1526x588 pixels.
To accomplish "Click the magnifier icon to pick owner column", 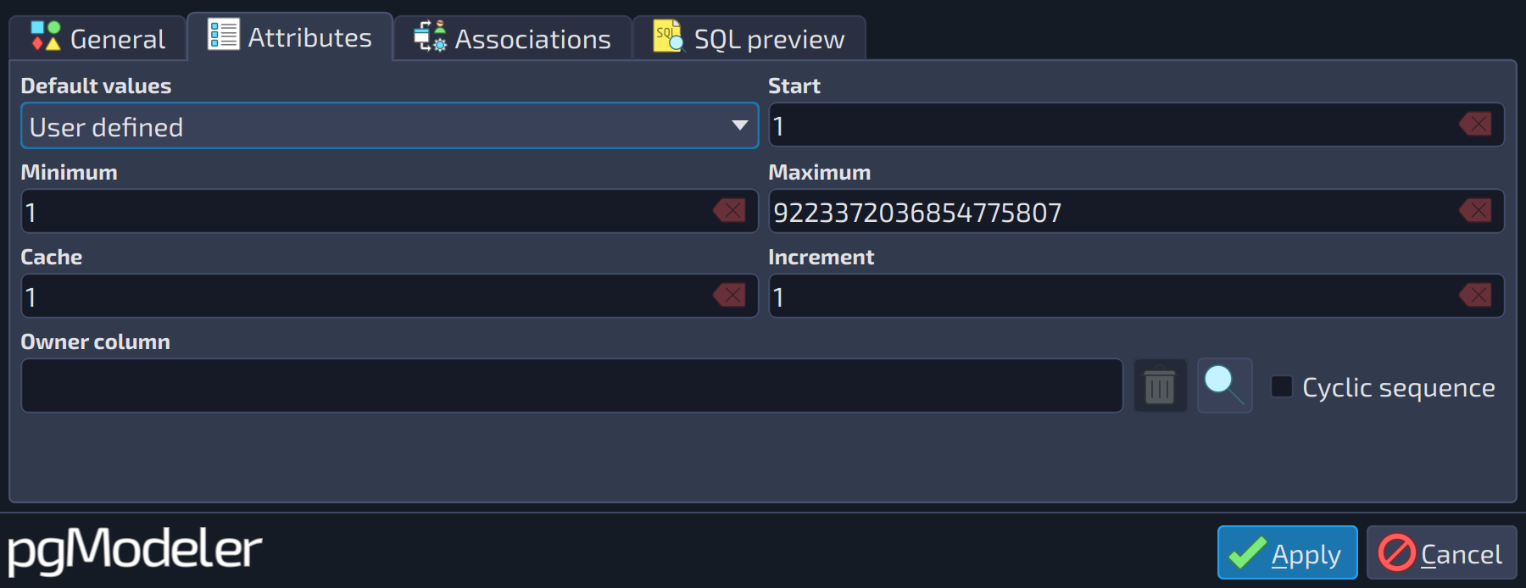I will (1224, 386).
